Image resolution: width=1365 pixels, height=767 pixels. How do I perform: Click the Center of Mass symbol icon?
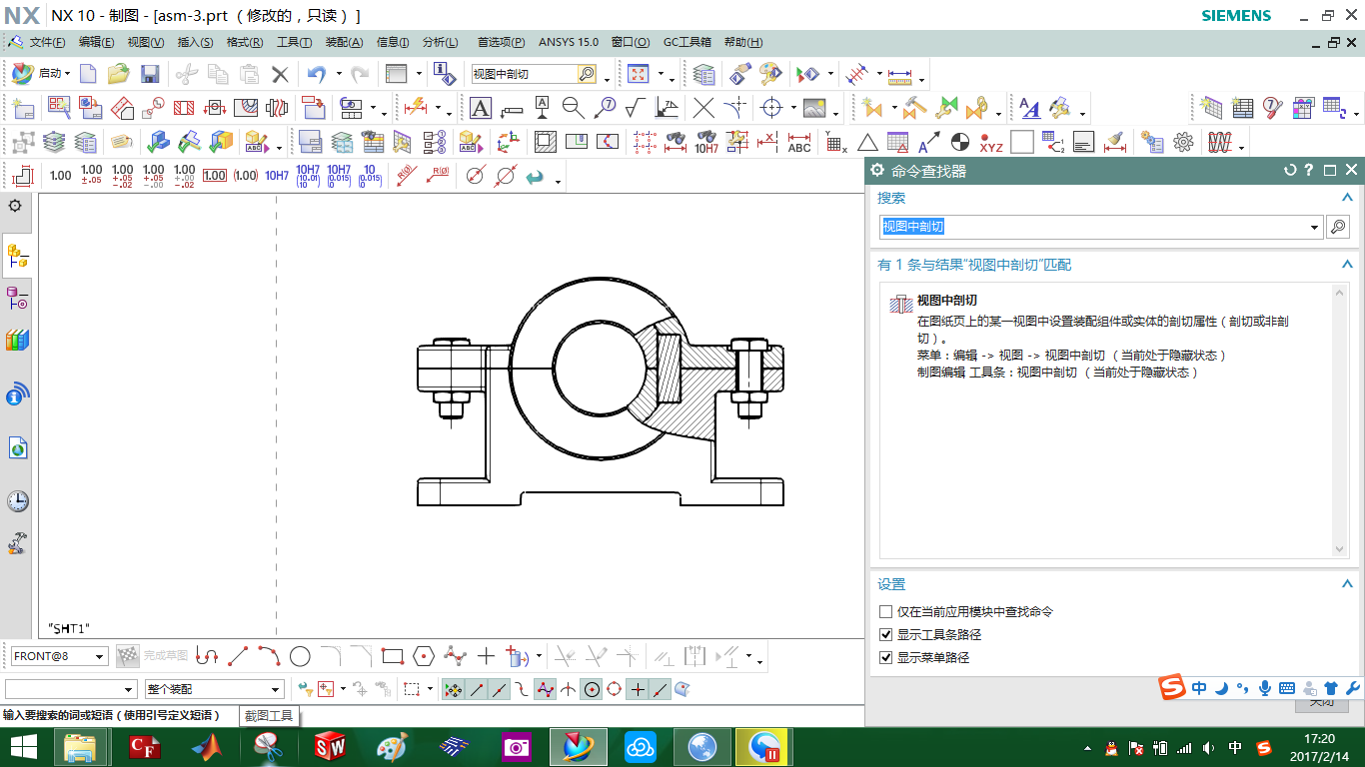point(960,142)
